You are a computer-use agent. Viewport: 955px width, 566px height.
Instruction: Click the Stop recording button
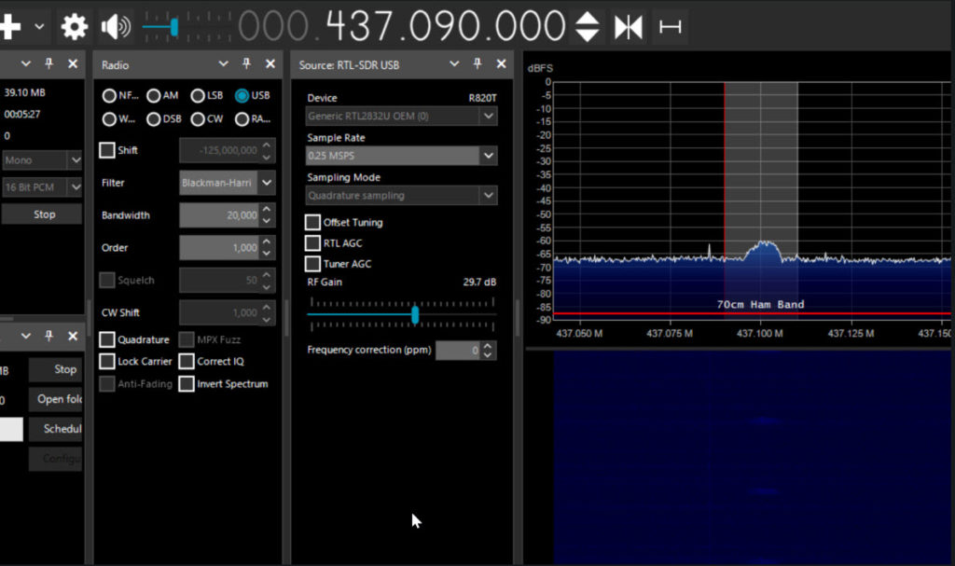pyautogui.click(x=44, y=214)
